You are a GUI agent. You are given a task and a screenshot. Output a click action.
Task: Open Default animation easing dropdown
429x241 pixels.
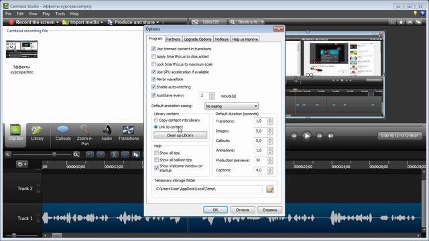[x=231, y=106]
